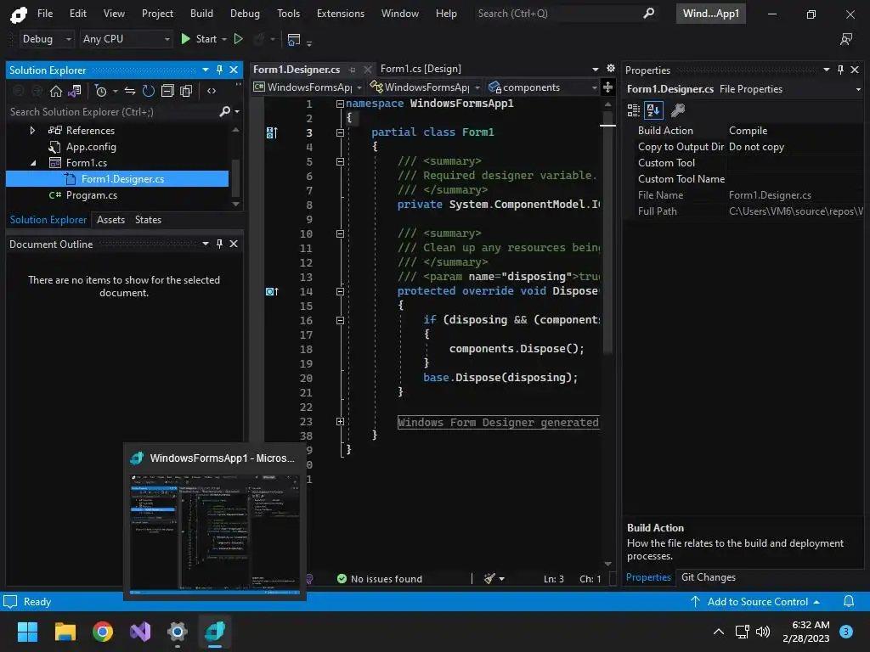Open the Build menu

[x=201, y=14]
